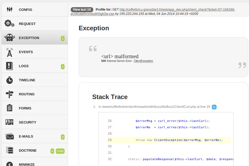
Task: Click the Security ID card icon
Action: click(x=10, y=122)
